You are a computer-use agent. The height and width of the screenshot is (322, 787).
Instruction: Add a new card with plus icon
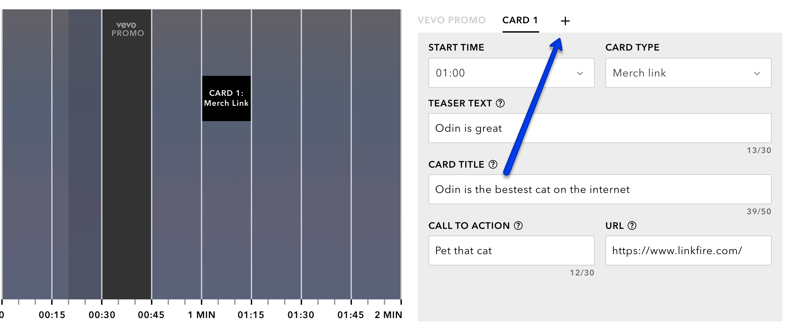tap(565, 21)
